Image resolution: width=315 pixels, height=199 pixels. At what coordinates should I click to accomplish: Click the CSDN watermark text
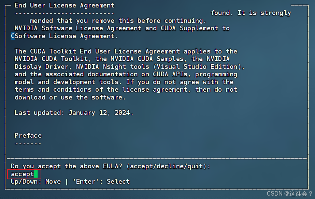click(289, 194)
